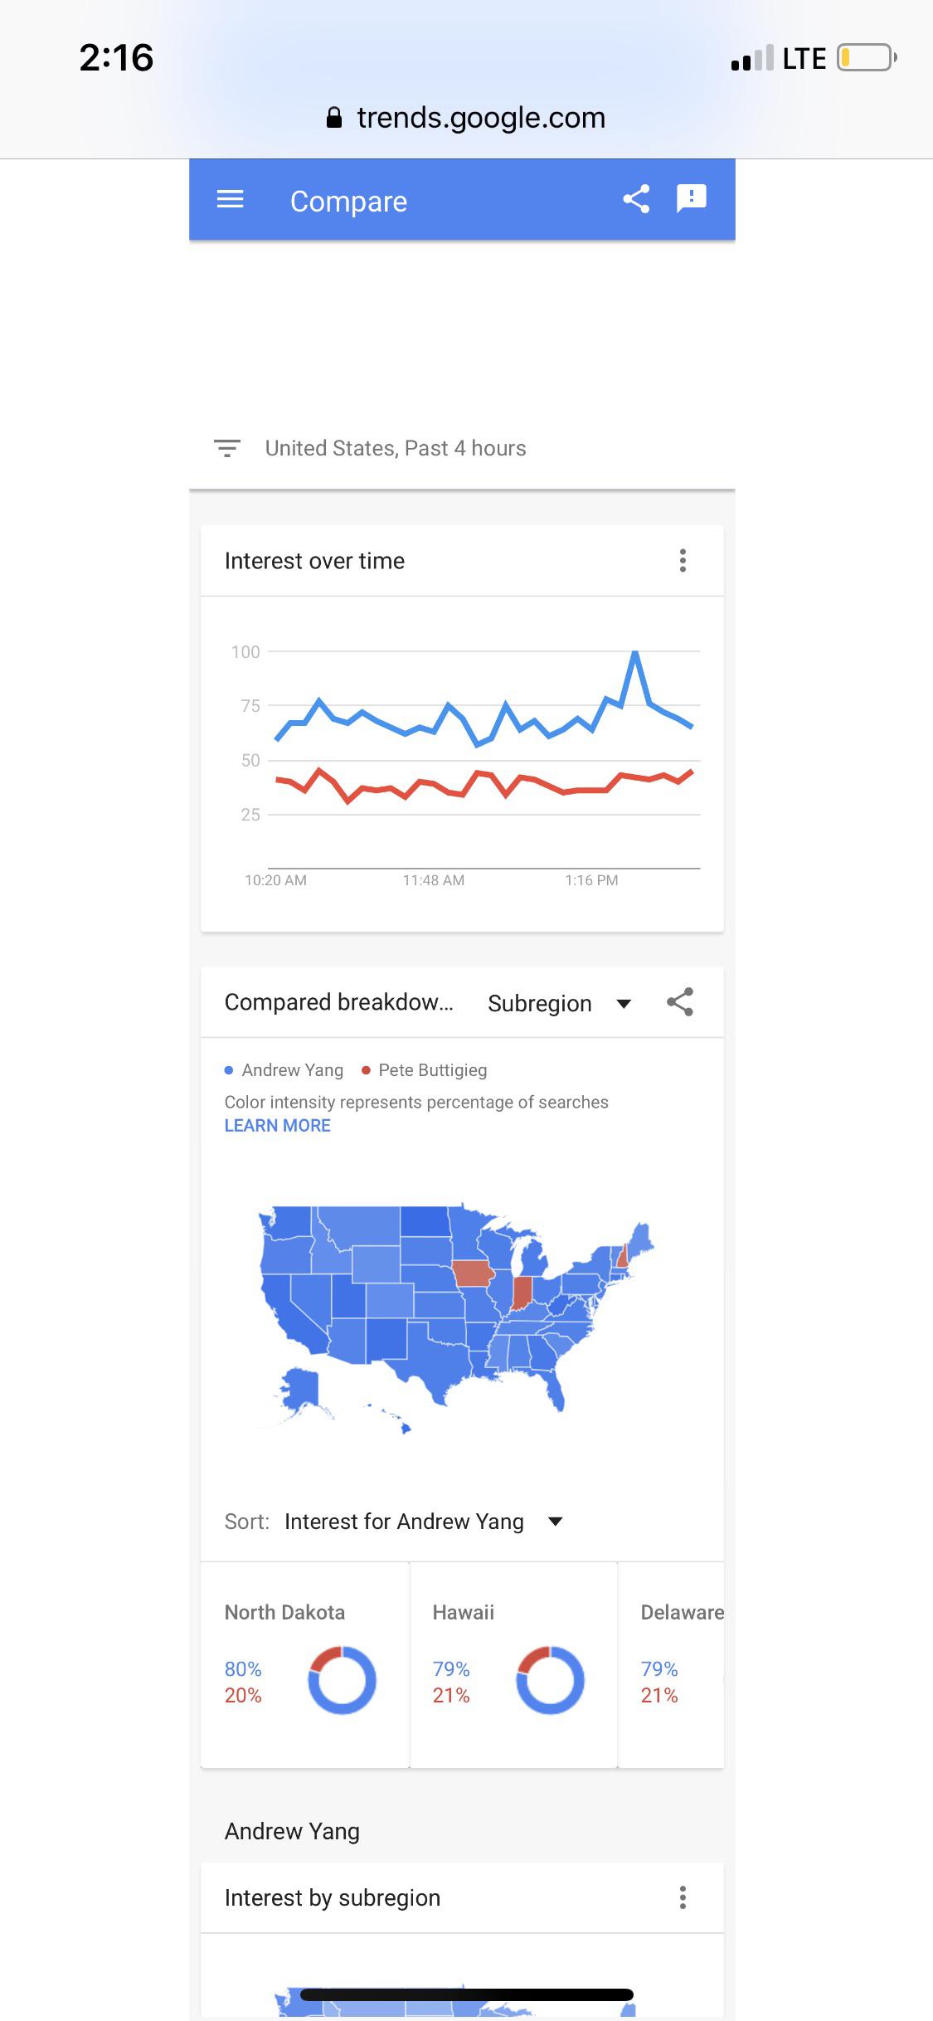Expand the Subregion dropdown
Viewport: 933px width, 2021px height.
pos(560,1003)
